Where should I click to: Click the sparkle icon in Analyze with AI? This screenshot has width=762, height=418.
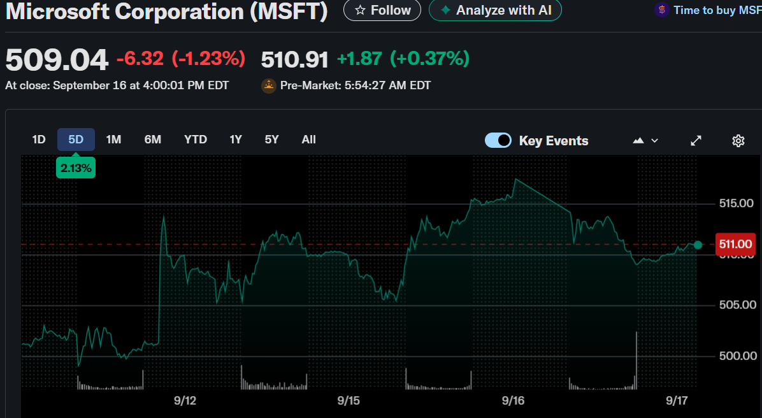445,10
